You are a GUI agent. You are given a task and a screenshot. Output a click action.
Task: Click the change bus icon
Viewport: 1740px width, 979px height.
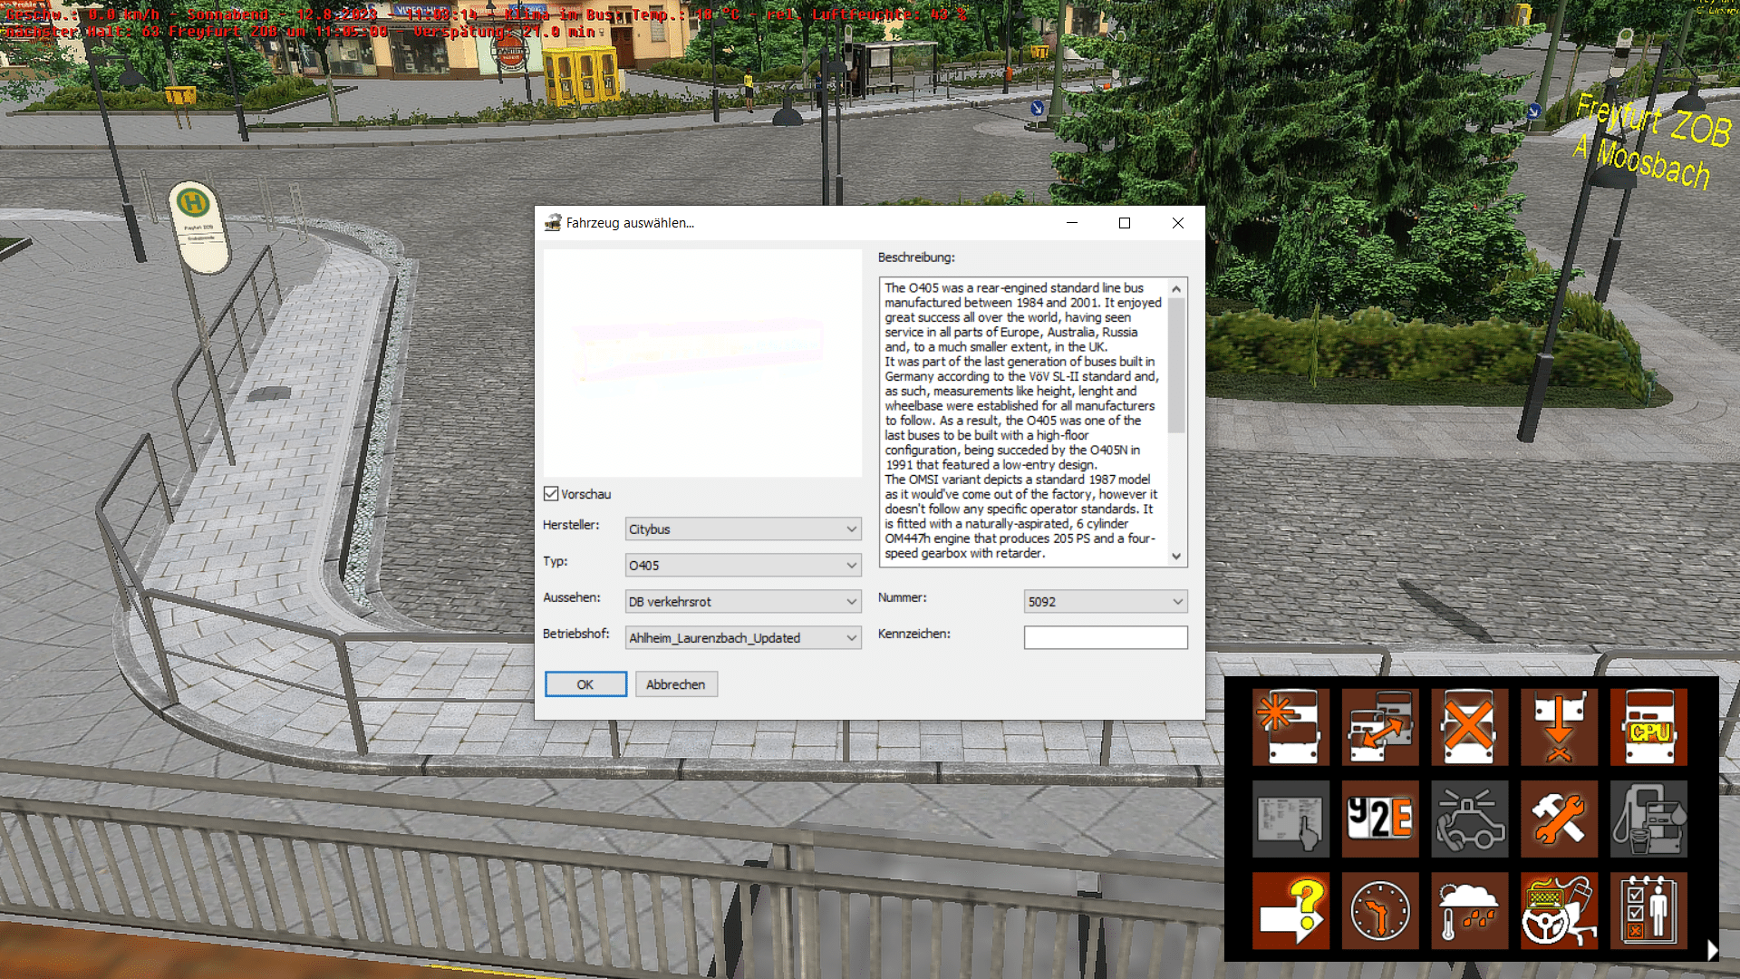(x=1379, y=726)
